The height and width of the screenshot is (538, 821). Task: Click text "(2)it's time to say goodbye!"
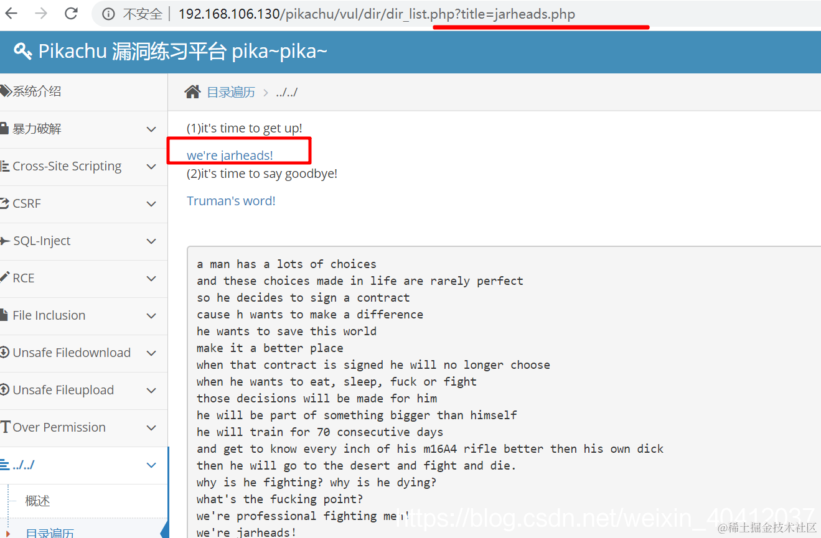[x=262, y=174]
